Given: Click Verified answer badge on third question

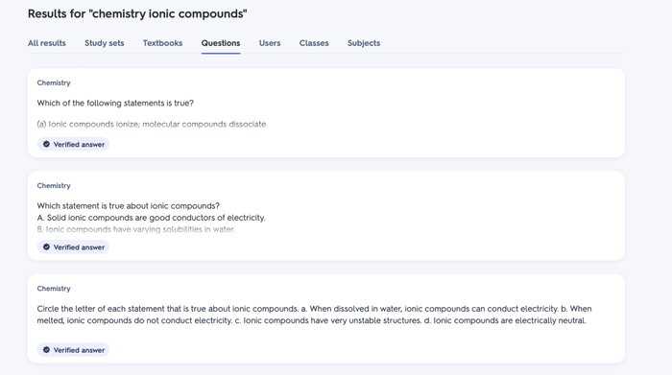Looking at the screenshot, I should tap(73, 350).
